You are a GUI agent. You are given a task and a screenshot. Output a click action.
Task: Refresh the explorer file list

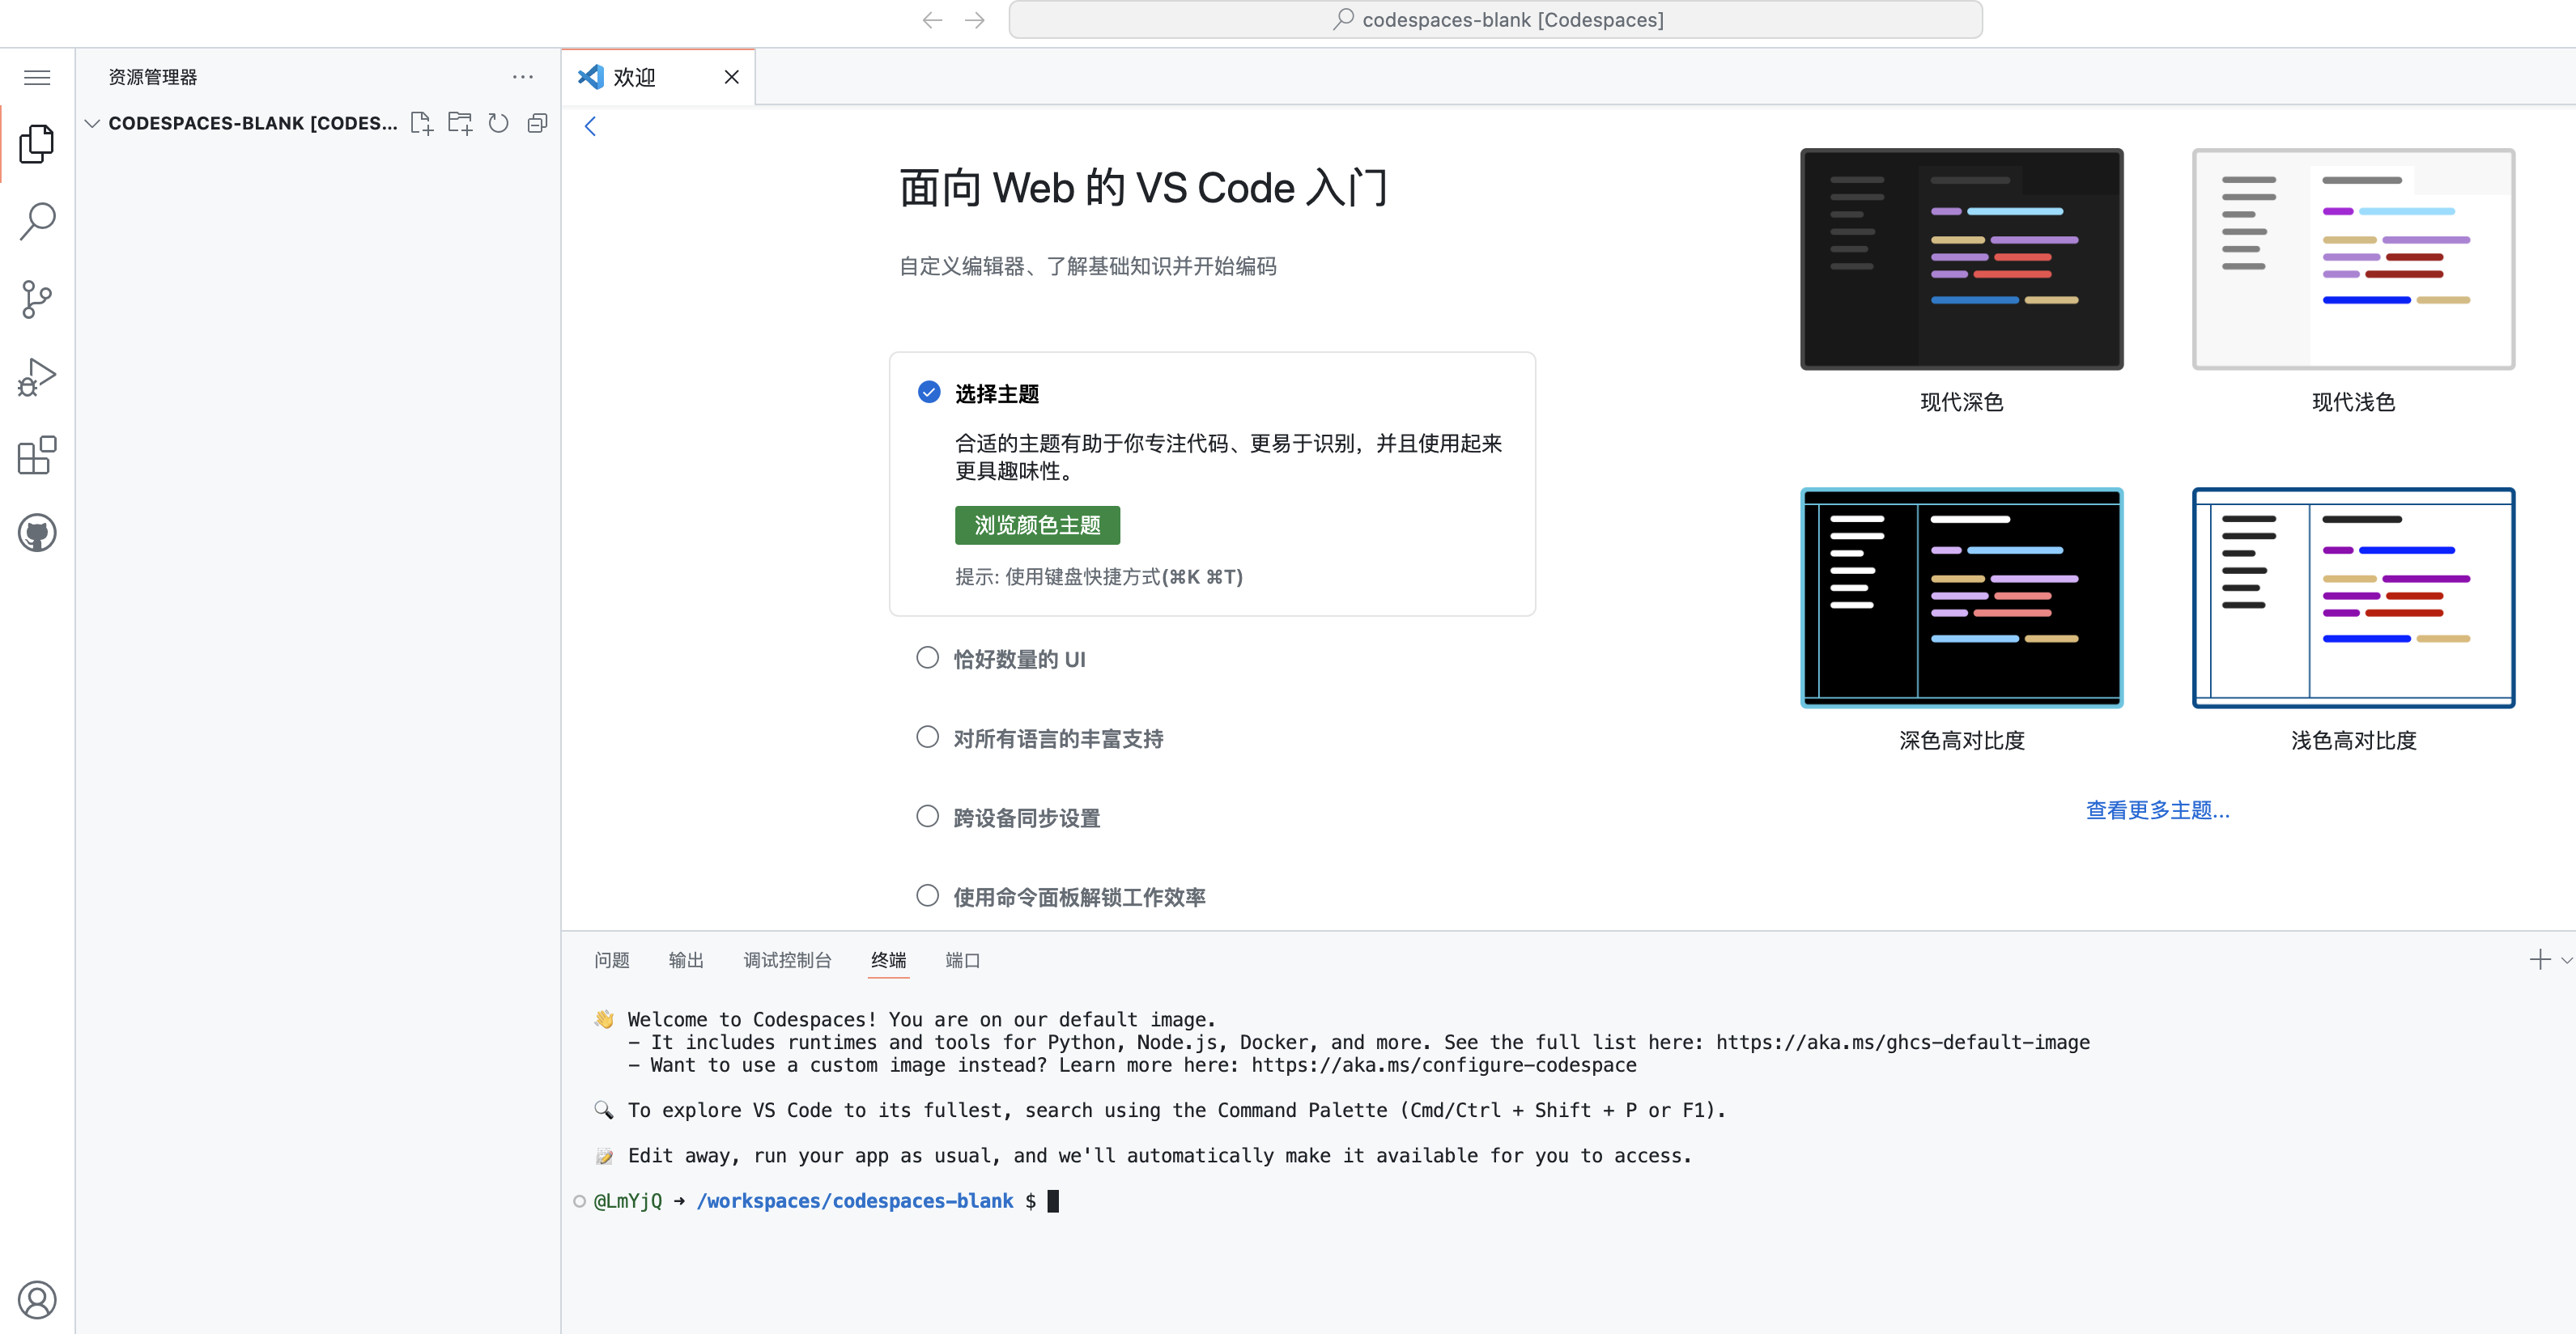coord(498,123)
